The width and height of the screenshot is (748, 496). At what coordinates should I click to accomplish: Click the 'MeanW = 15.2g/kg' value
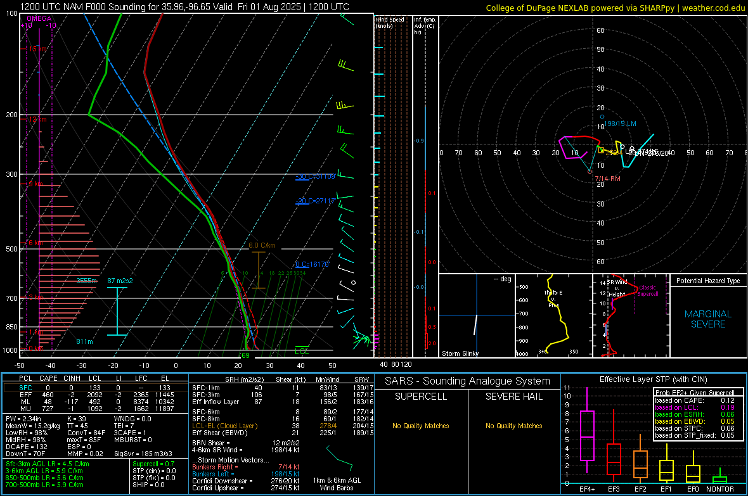click(x=33, y=426)
